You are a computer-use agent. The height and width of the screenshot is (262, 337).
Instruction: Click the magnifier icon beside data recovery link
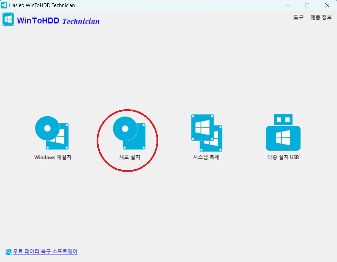click(x=8, y=252)
